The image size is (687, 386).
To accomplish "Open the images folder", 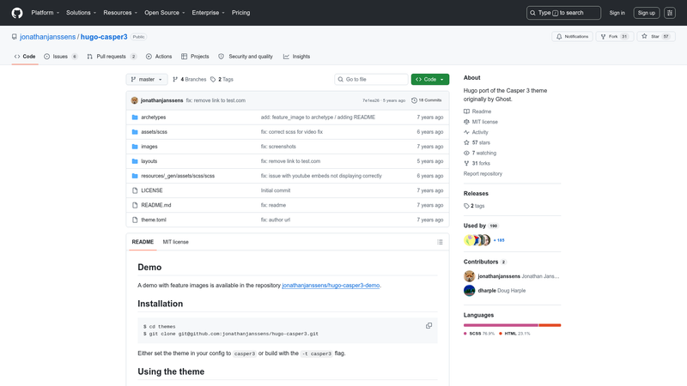I will tap(149, 147).
